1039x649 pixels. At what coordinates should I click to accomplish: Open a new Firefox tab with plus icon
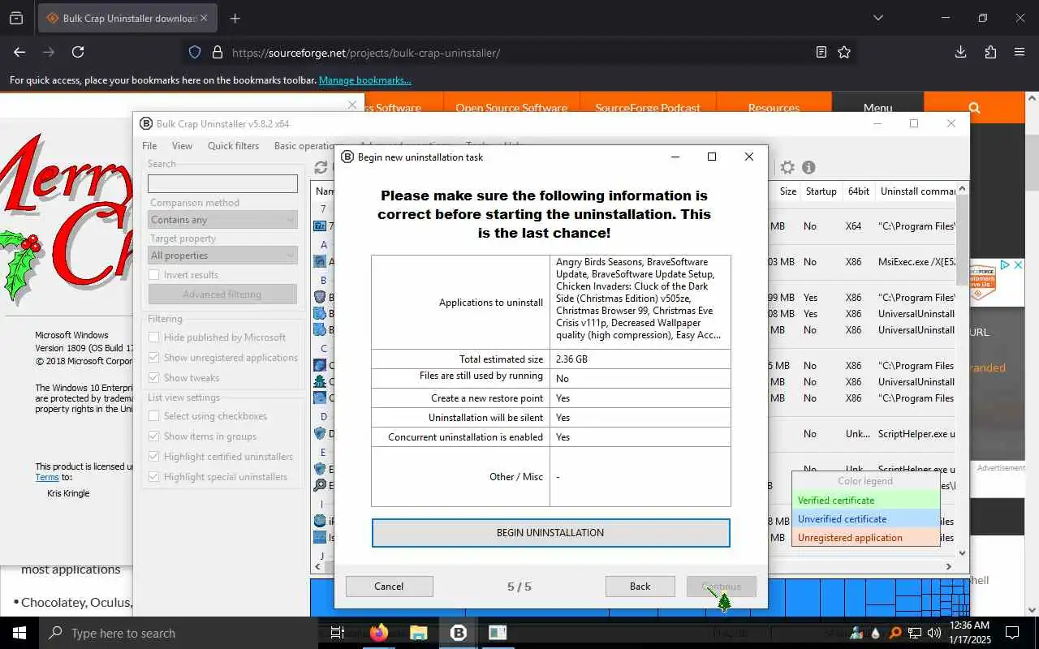(x=235, y=18)
